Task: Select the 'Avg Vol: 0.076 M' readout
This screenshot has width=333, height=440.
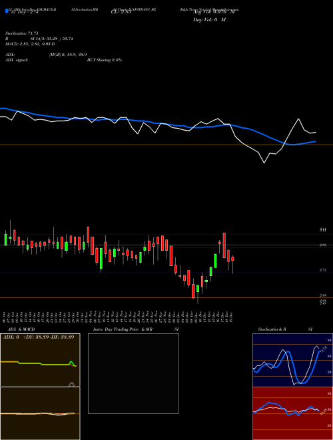Action: click(x=214, y=13)
